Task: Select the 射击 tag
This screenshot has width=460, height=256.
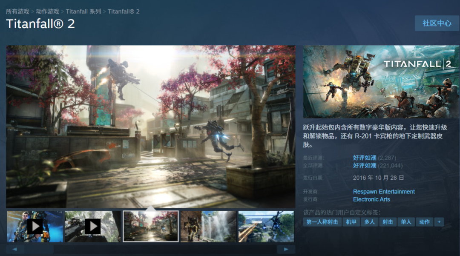Action: [388, 222]
